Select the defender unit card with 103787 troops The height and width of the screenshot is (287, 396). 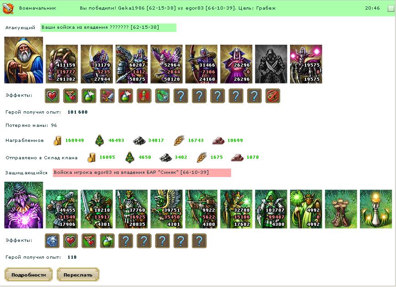[271, 209]
